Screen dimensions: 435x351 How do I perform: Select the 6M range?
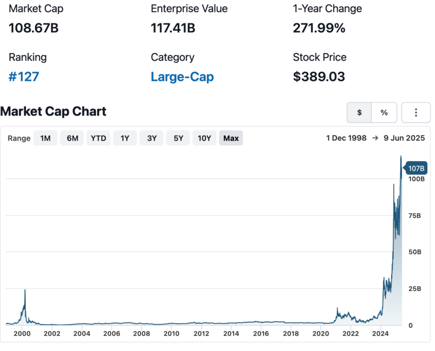coord(72,138)
